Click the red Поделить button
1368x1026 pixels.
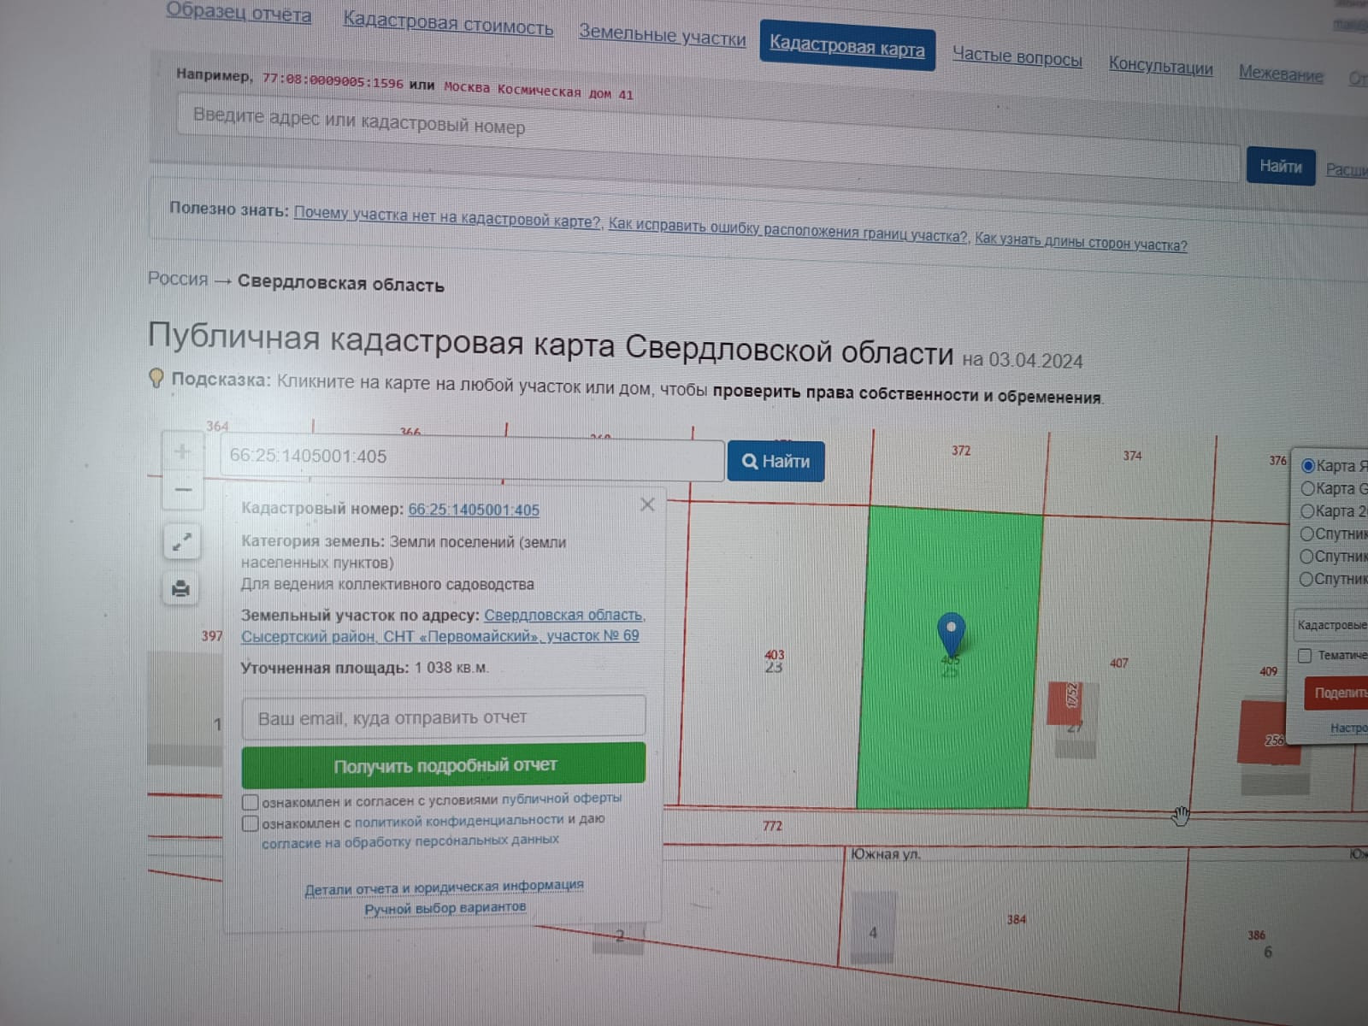tap(1336, 693)
